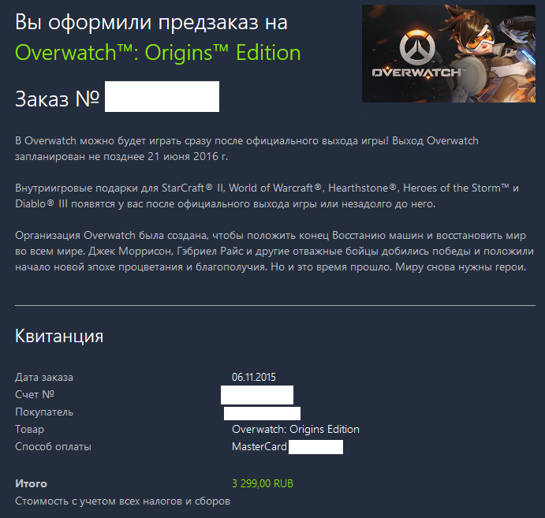Click the total 3 299,00 RUB

263,483
